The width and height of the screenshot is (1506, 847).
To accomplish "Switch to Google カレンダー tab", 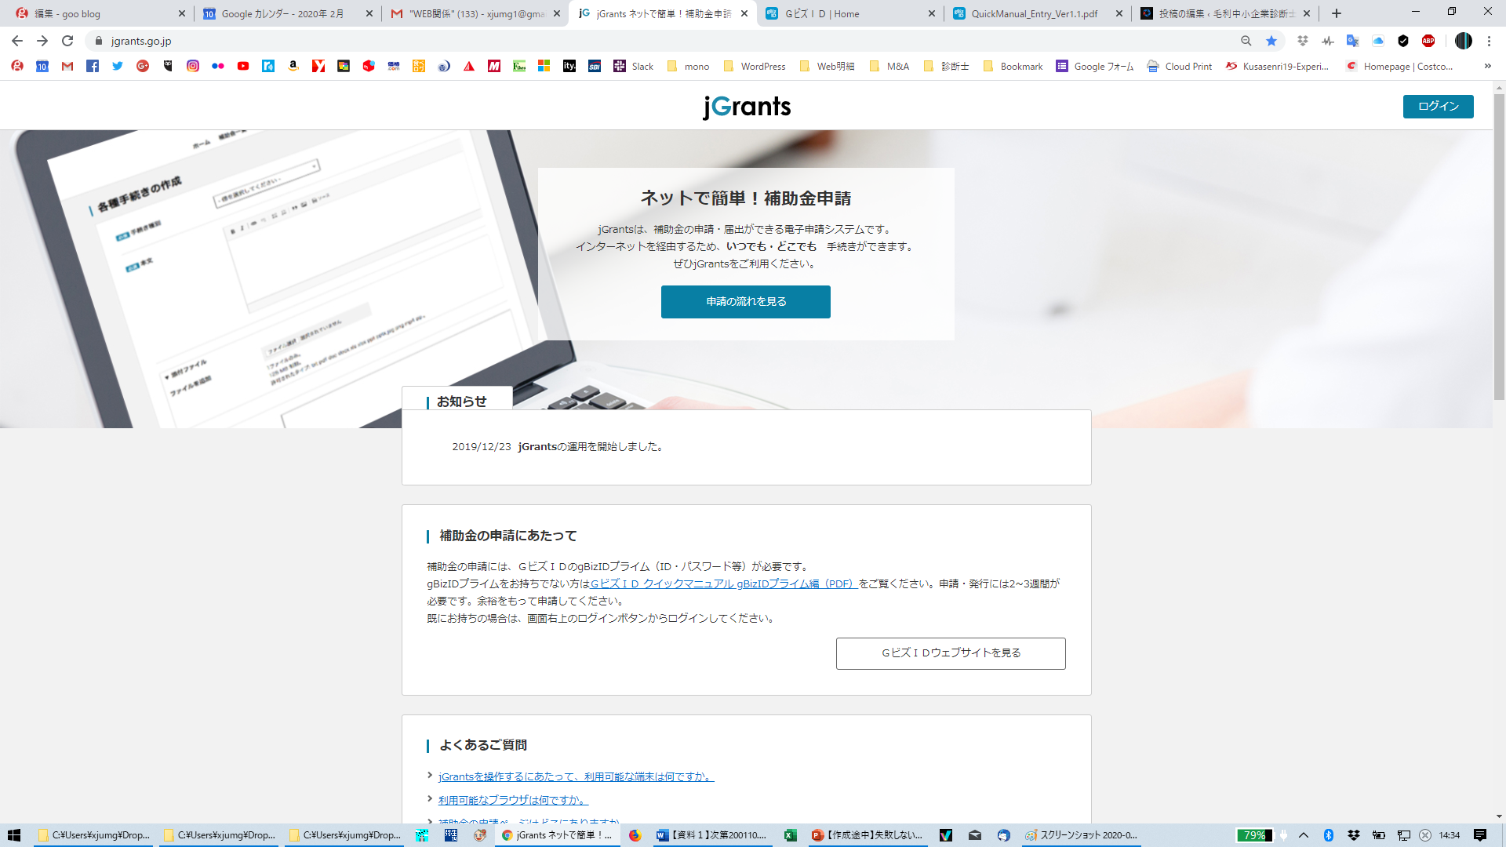I will point(287,13).
